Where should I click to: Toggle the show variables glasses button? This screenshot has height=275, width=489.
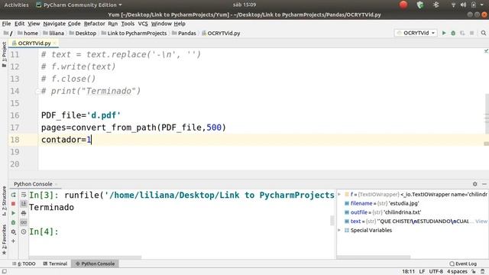tap(24, 222)
